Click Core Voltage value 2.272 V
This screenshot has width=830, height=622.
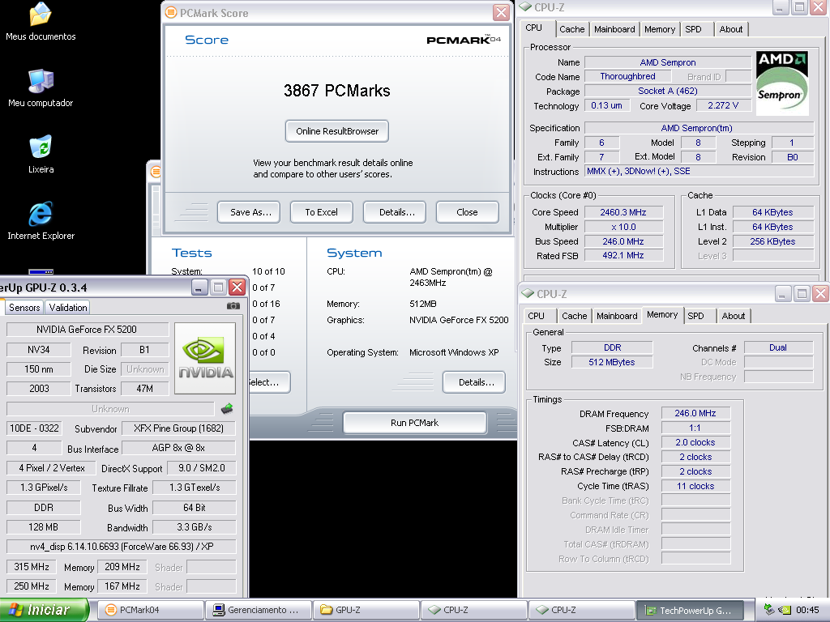723,105
